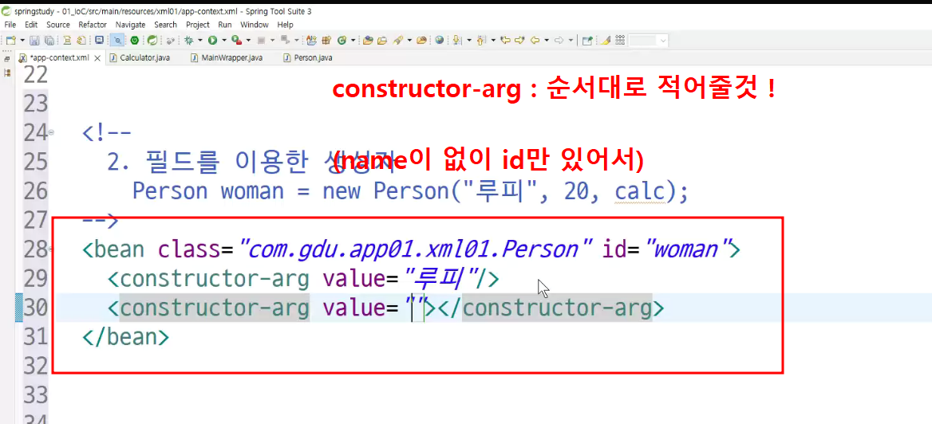932x424 pixels.
Task: Click the green Boot Dashboard power icon
Action: pyautogui.click(x=135, y=41)
